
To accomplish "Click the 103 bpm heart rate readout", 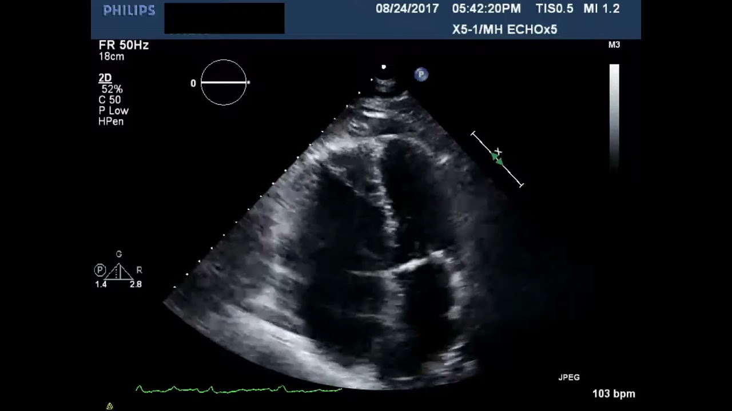I will (x=614, y=394).
